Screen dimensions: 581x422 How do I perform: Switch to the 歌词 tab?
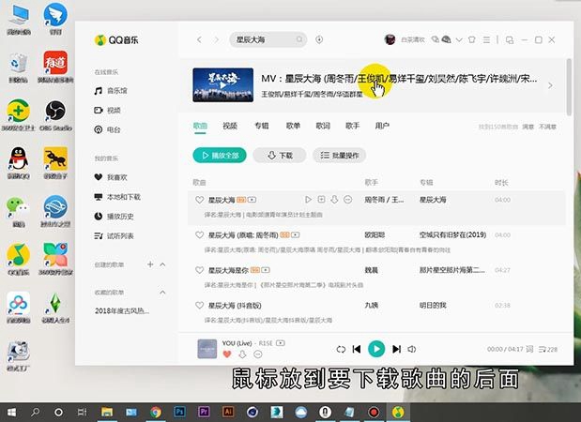point(323,126)
